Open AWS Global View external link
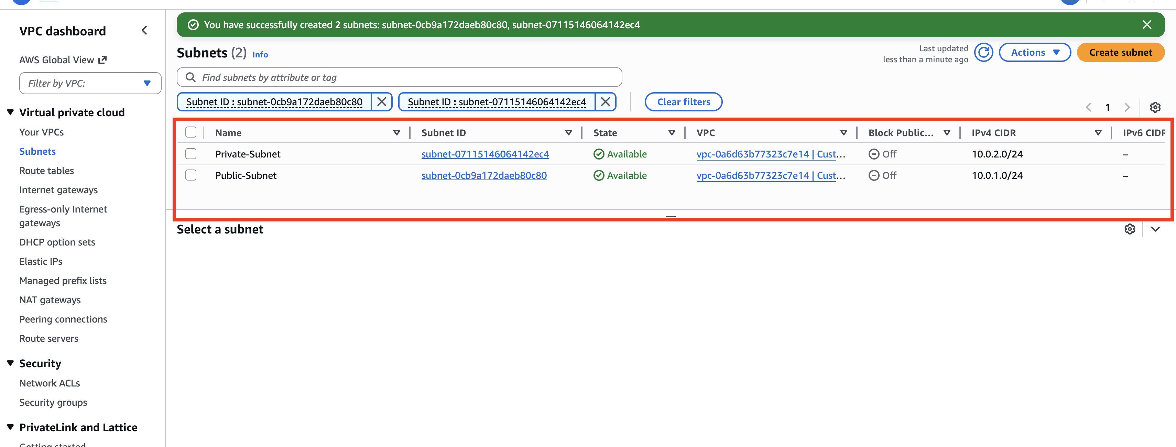This screenshot has height=447, width=1176. pos(63,60)
